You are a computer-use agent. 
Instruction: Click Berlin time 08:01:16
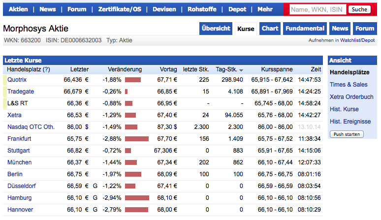coord(309,174)
